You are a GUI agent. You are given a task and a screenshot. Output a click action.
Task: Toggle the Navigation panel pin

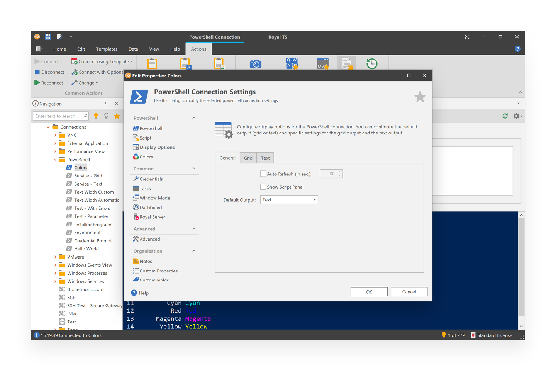tap(105, 103)
